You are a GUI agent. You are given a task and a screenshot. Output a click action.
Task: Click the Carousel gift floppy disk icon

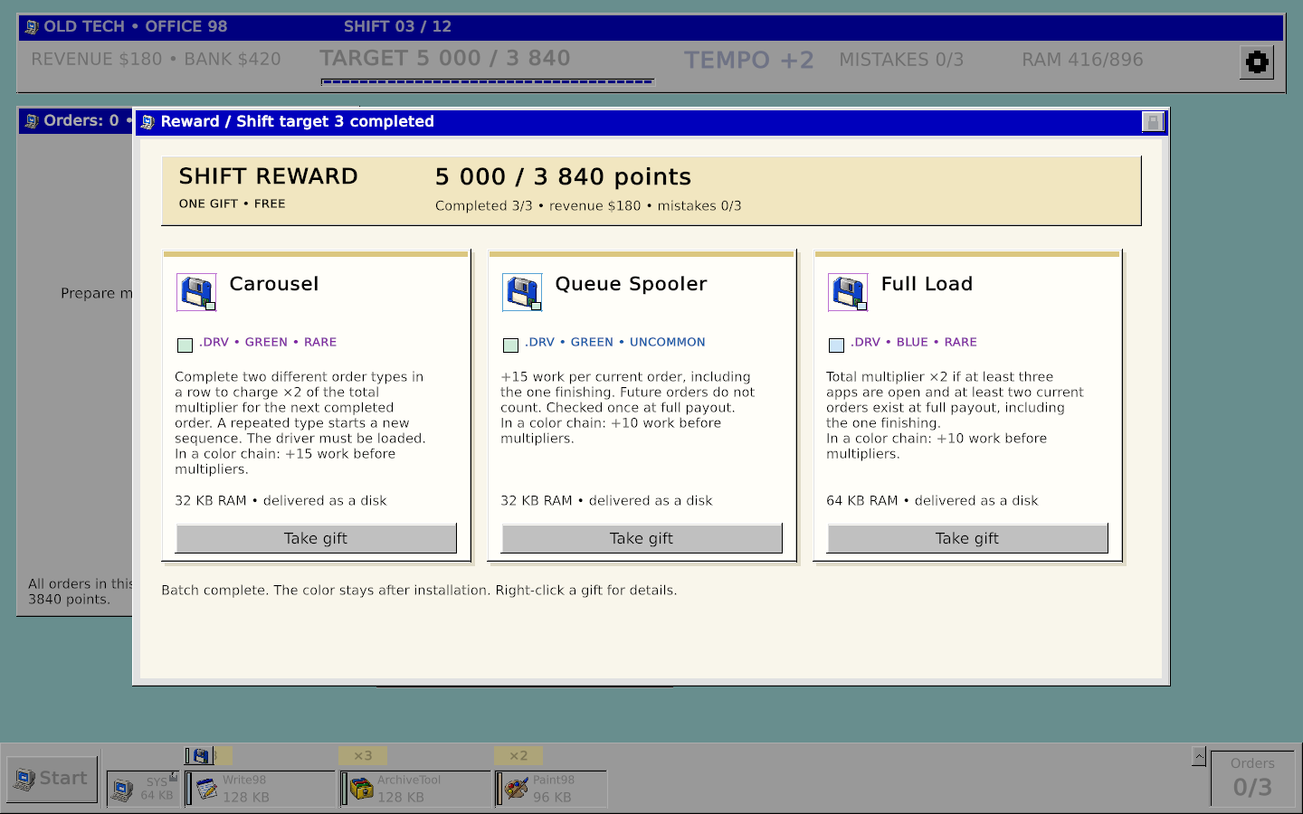[x=196, y=292]
